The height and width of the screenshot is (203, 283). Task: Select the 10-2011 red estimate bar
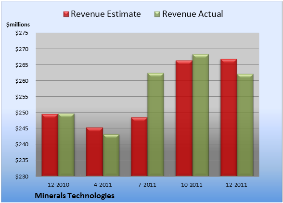point(184,118)
